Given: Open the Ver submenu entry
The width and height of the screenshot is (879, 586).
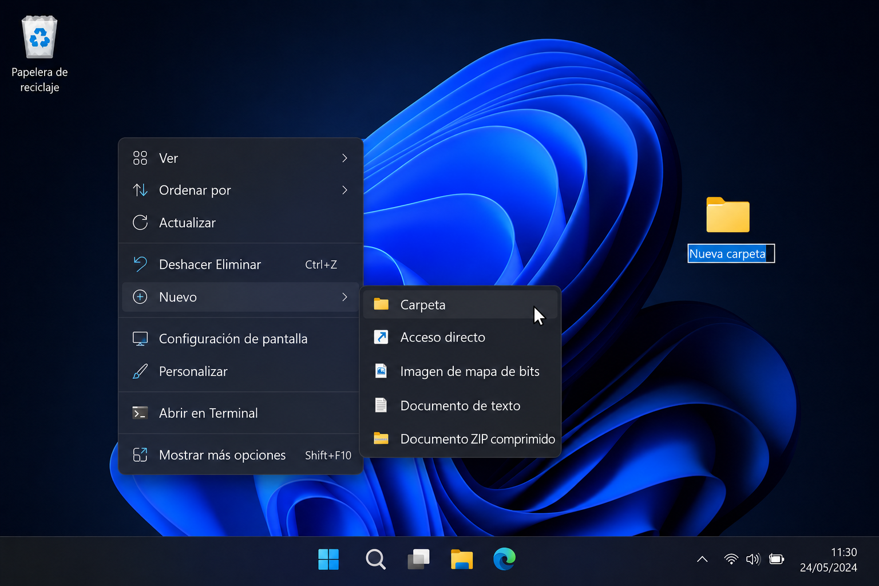Looking at the screenshot, I should (x=240, y=158).
